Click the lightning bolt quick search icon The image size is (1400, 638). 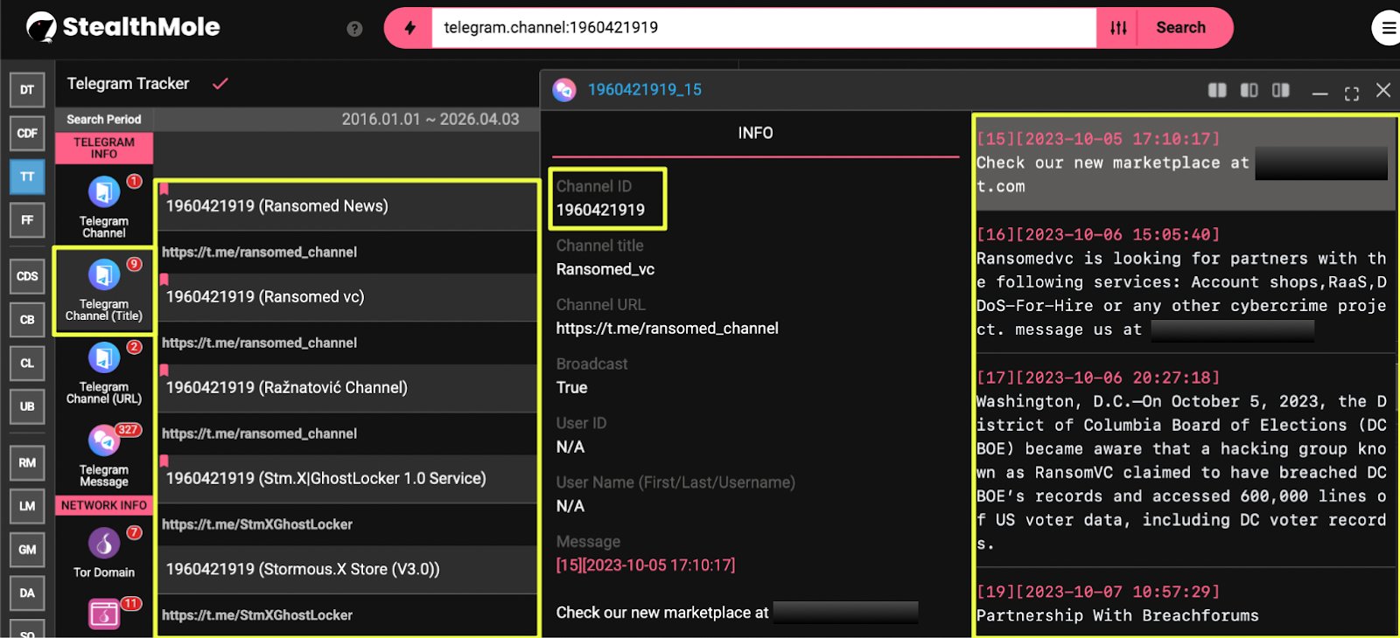409,28
